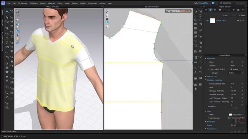248x139 pixels.
Task: Click pencil icon for Add'l Thickness Rendering
Action: pyautogui.click(x=242, y=102)
